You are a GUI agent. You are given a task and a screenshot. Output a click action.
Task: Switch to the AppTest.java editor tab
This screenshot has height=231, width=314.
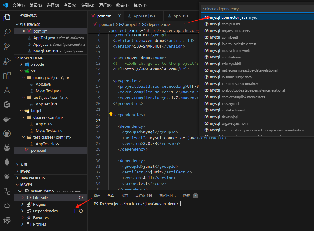coord(144,16)
